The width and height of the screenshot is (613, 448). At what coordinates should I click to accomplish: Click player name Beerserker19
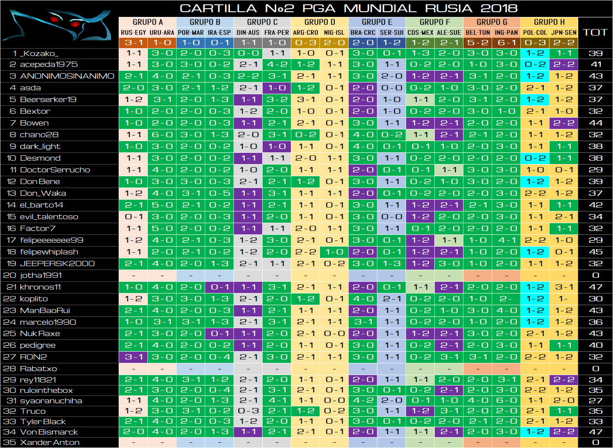tap(48, 99)
